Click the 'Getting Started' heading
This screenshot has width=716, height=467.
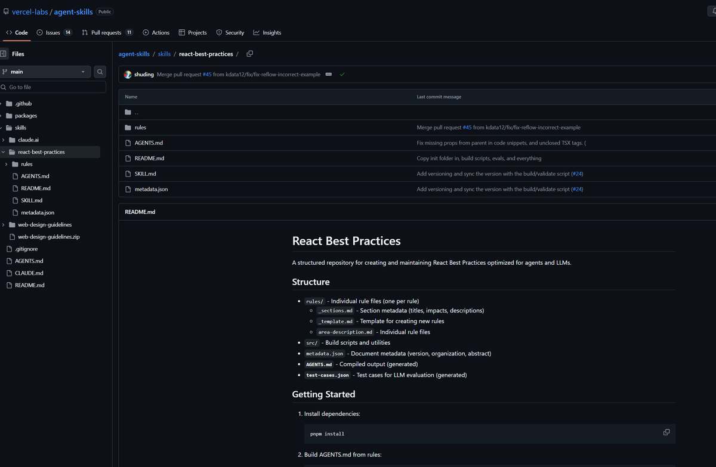[x=323, y=394]
